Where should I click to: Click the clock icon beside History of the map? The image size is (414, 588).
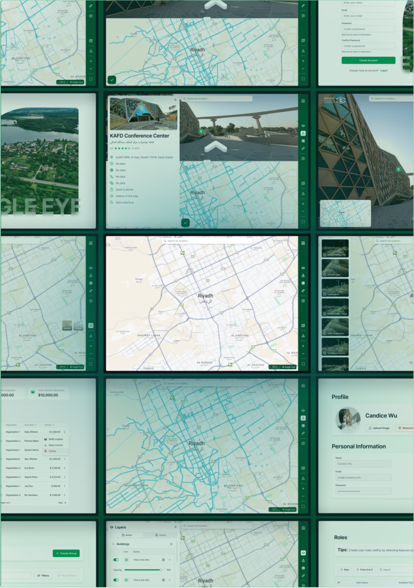pos(111,196)
